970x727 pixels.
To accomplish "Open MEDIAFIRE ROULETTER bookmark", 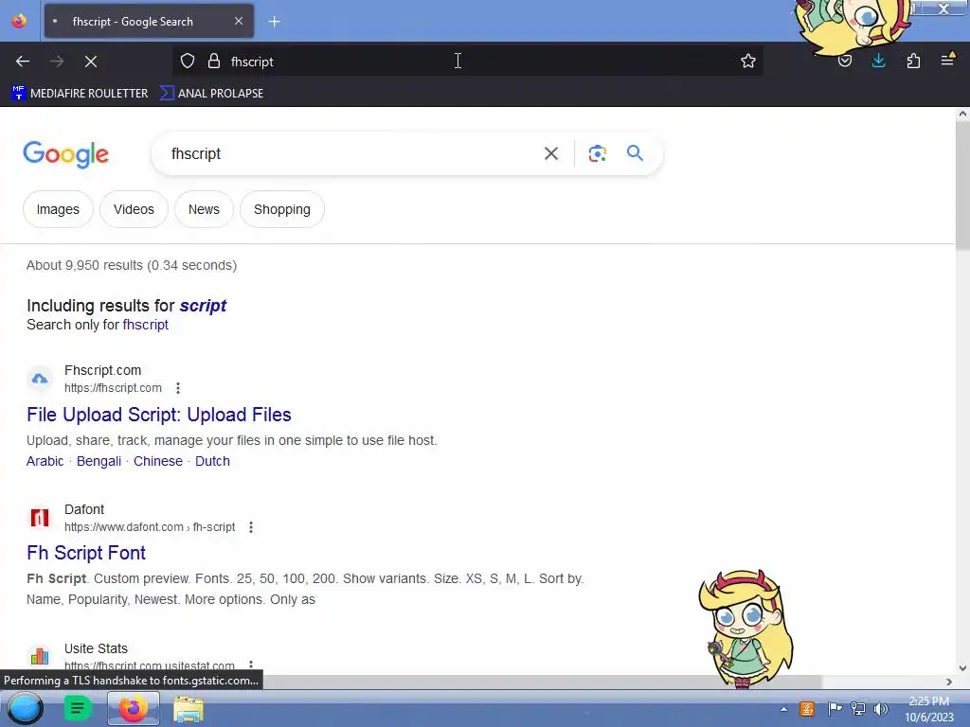I will pyautogui.click(x=80, y=94).
